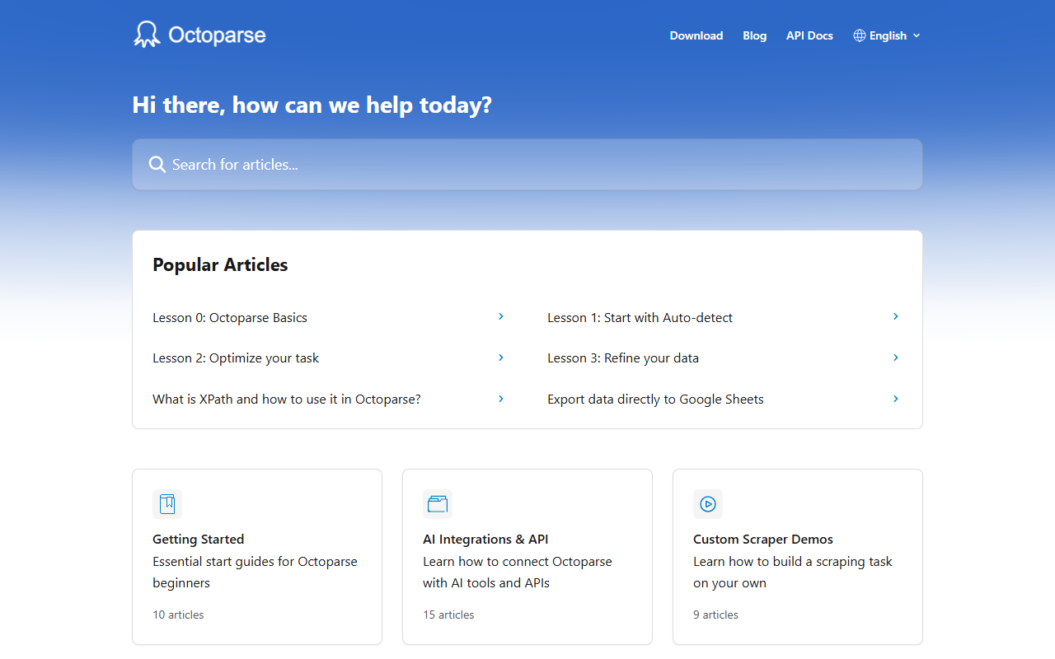Click the chevron next to the XPath article
This screenshot has width=1055, height=659.
point(501,399)
